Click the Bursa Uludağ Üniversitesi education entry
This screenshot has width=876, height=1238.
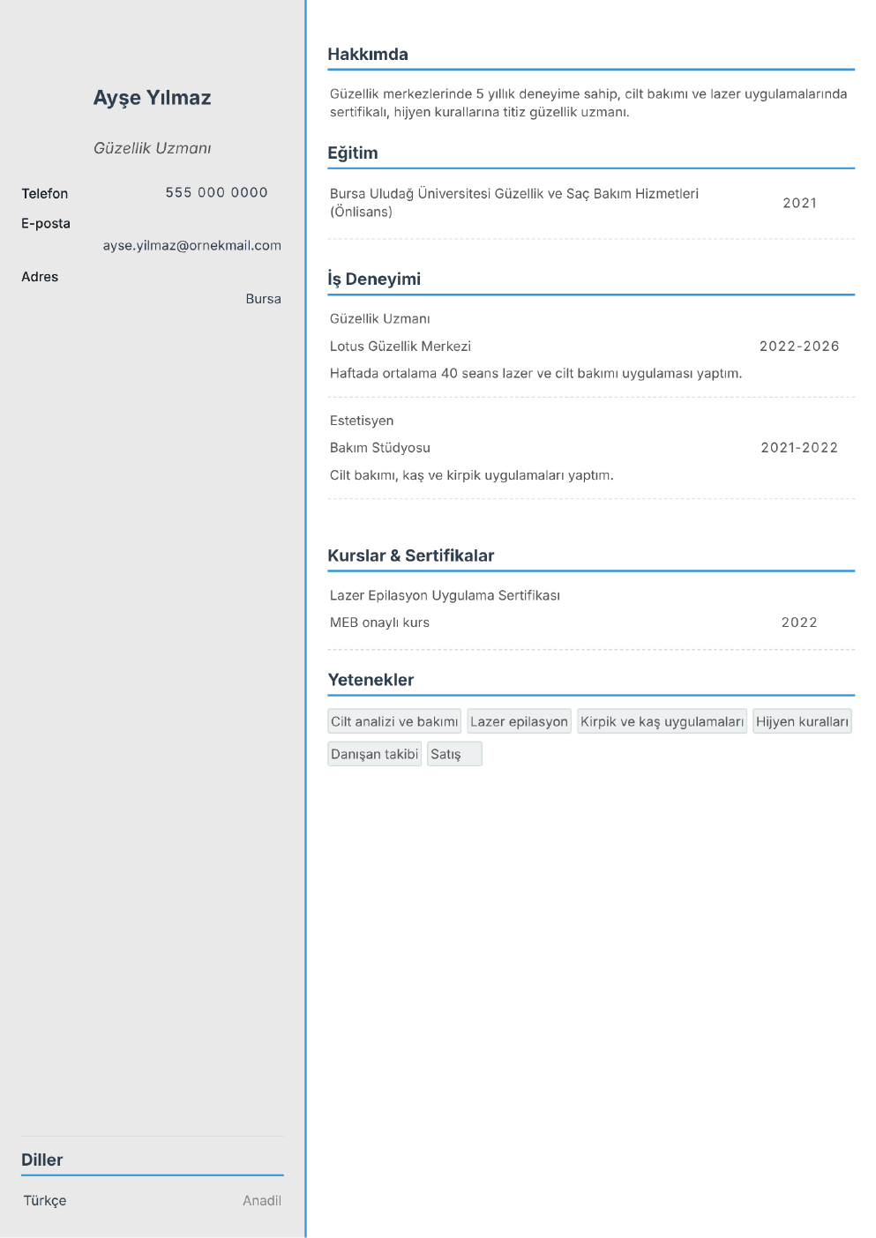coord(514,202)
